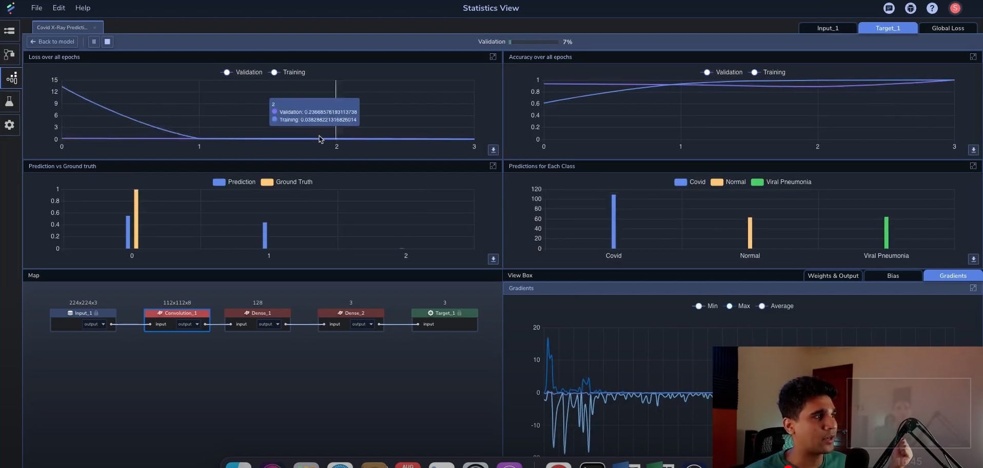Open output dropdown on Input_1 node
The width and height of the screenshot is (983, 468).
(94, 324)
